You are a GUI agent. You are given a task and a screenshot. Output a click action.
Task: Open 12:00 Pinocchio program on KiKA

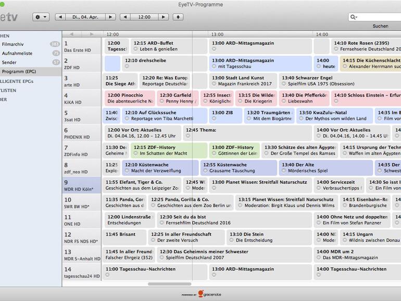pyautogui.click(x=130, y=98)
